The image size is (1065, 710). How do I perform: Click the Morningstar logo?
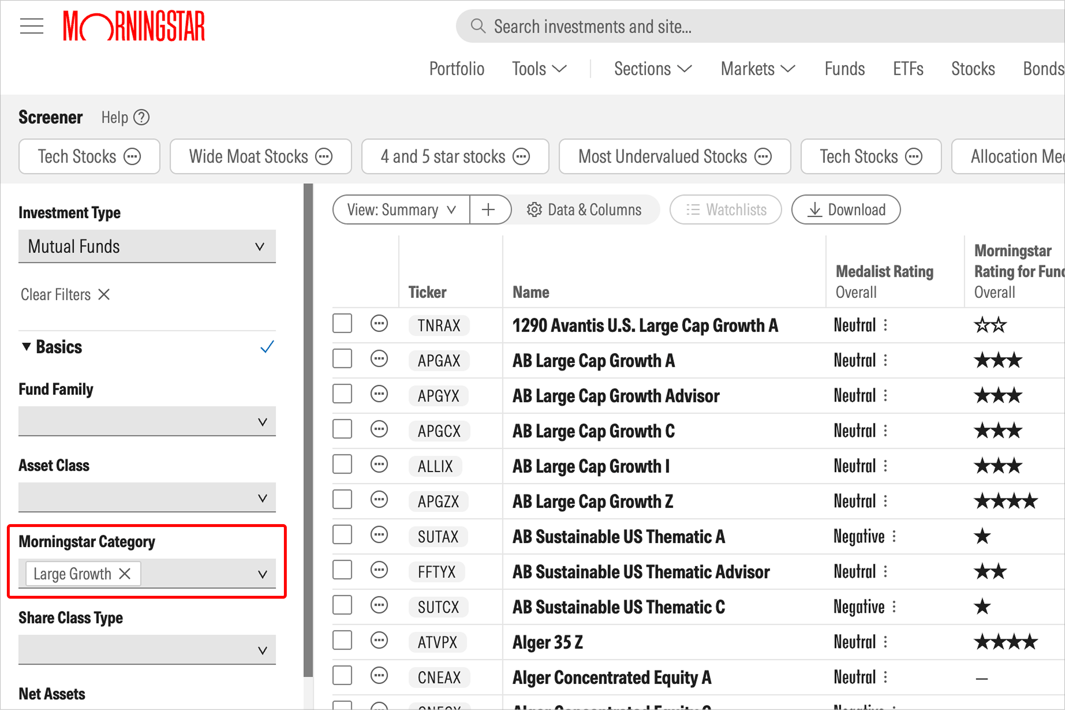[x=134, y=26]
